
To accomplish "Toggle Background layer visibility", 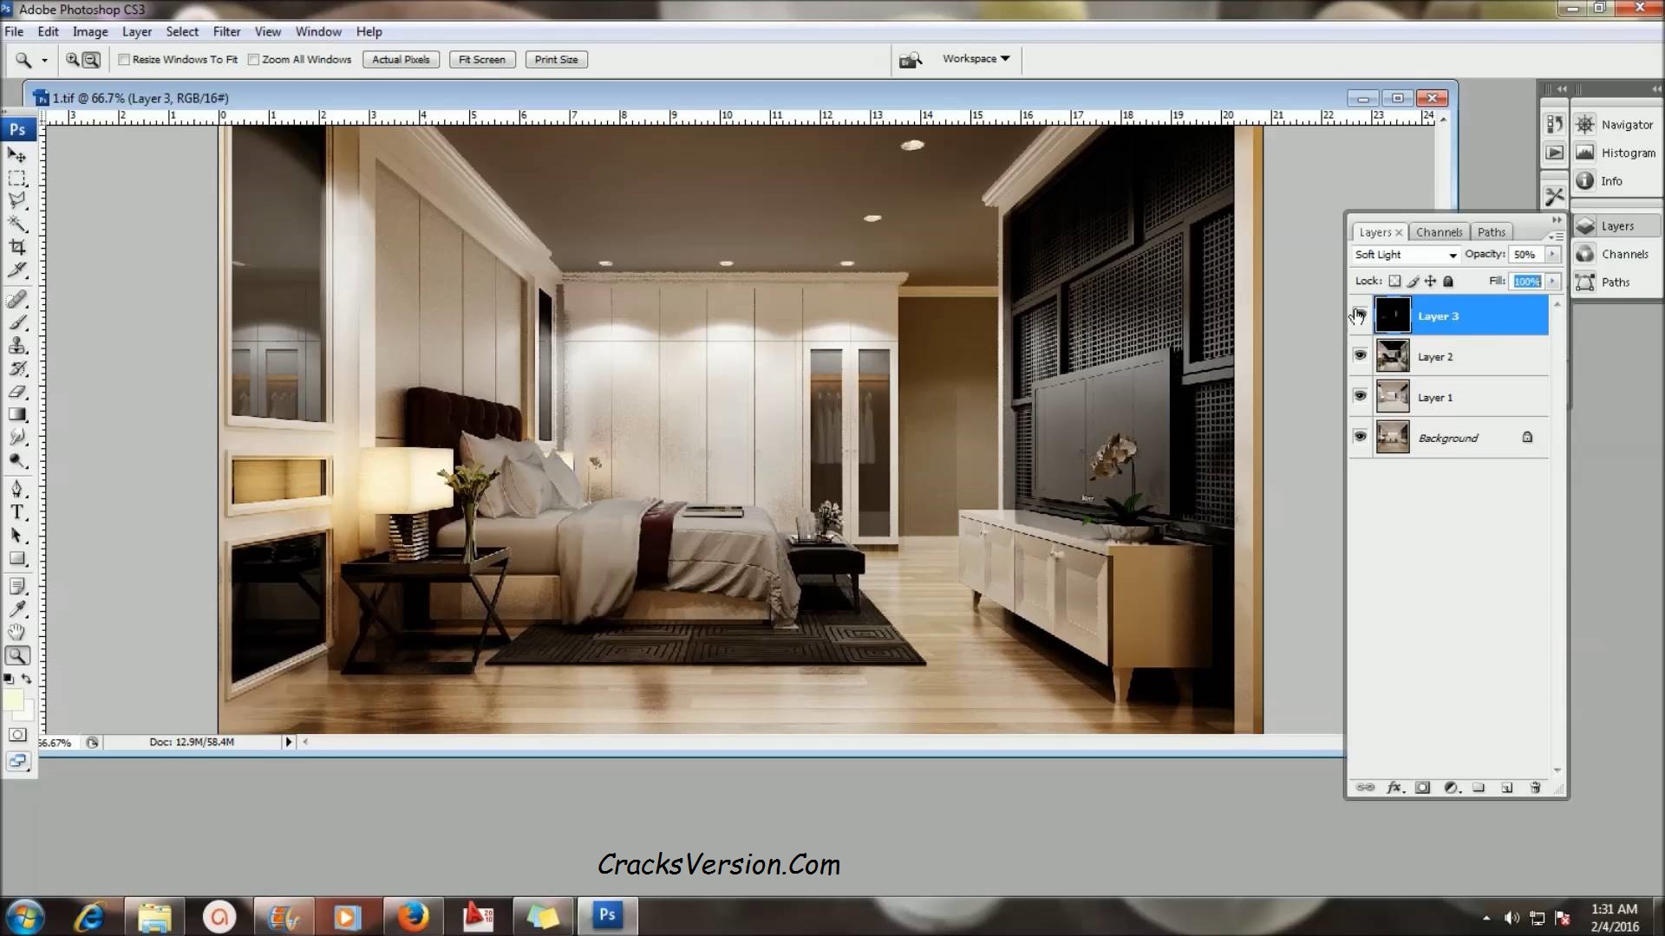I will tap(1360, 437).
